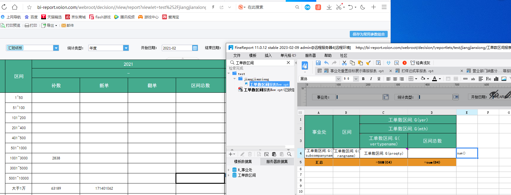Switch to 模板数据集 tab

coord(243,162)
